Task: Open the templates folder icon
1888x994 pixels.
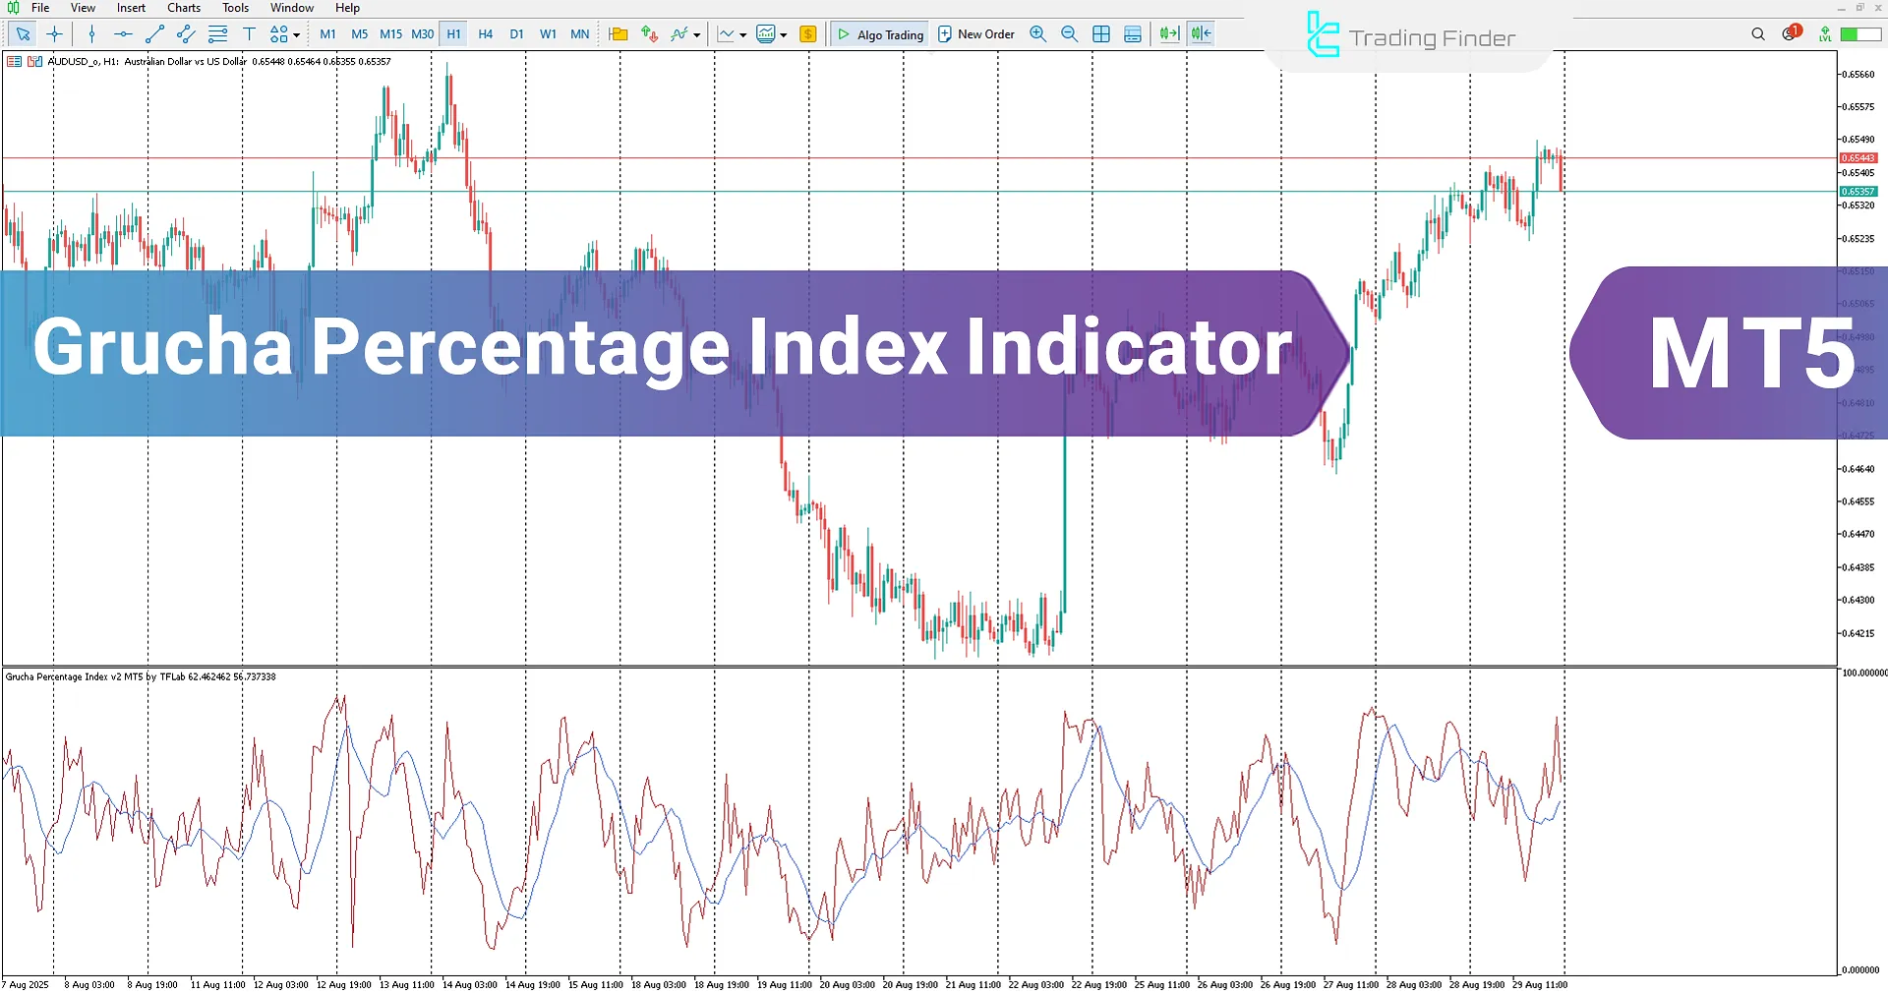Action: [619, 34]
